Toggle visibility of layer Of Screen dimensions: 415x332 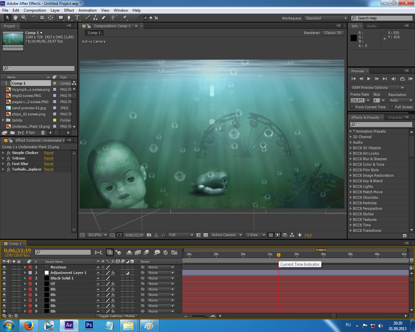(4, 284)
